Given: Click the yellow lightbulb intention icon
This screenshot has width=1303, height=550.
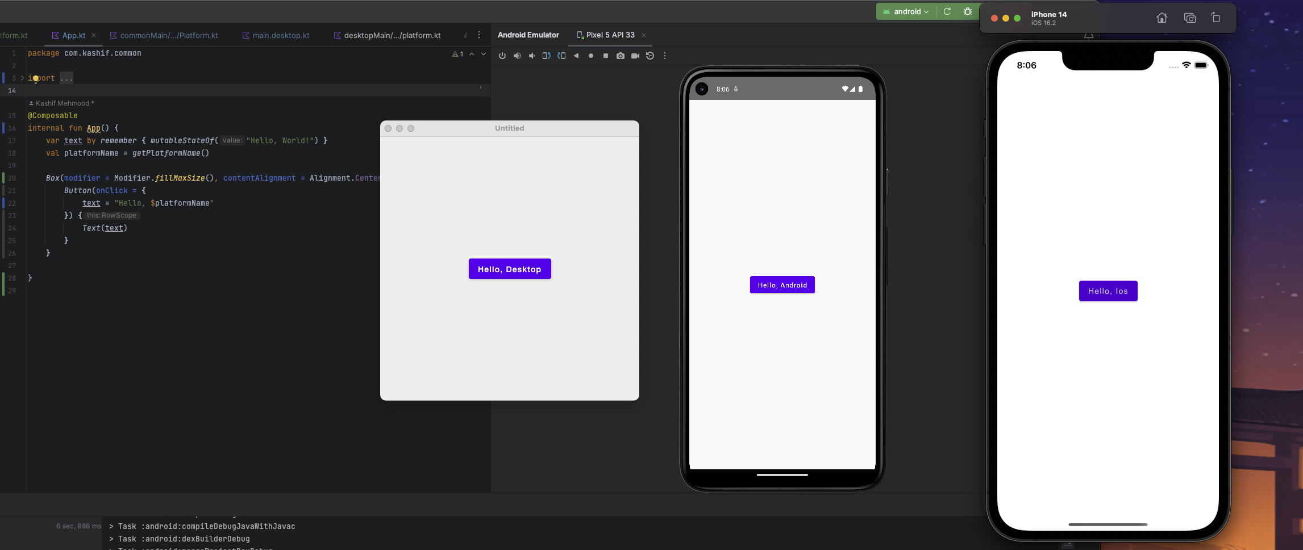Looking at the screenshot, I should pyautogui.click(x=35, y=79).
